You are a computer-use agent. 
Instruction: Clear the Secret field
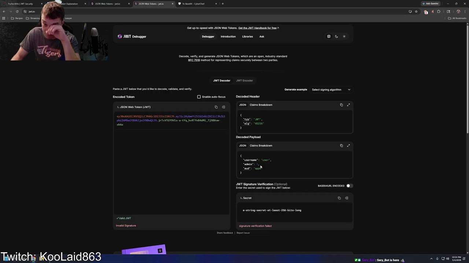(347, 198)
